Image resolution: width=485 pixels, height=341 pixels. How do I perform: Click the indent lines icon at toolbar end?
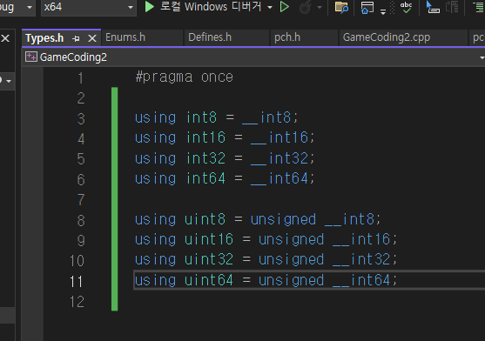point(479,7)
